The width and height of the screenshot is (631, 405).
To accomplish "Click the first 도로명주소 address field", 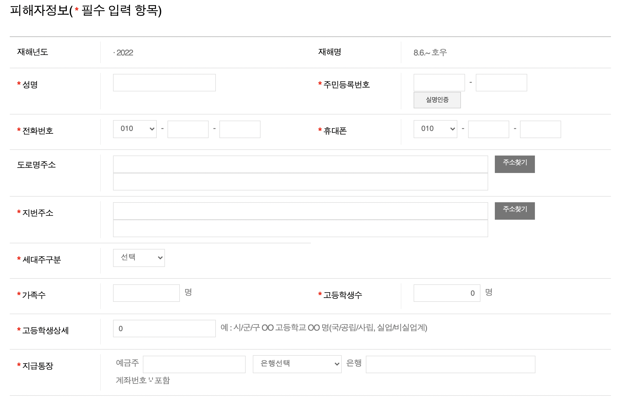I will point(300,164).
